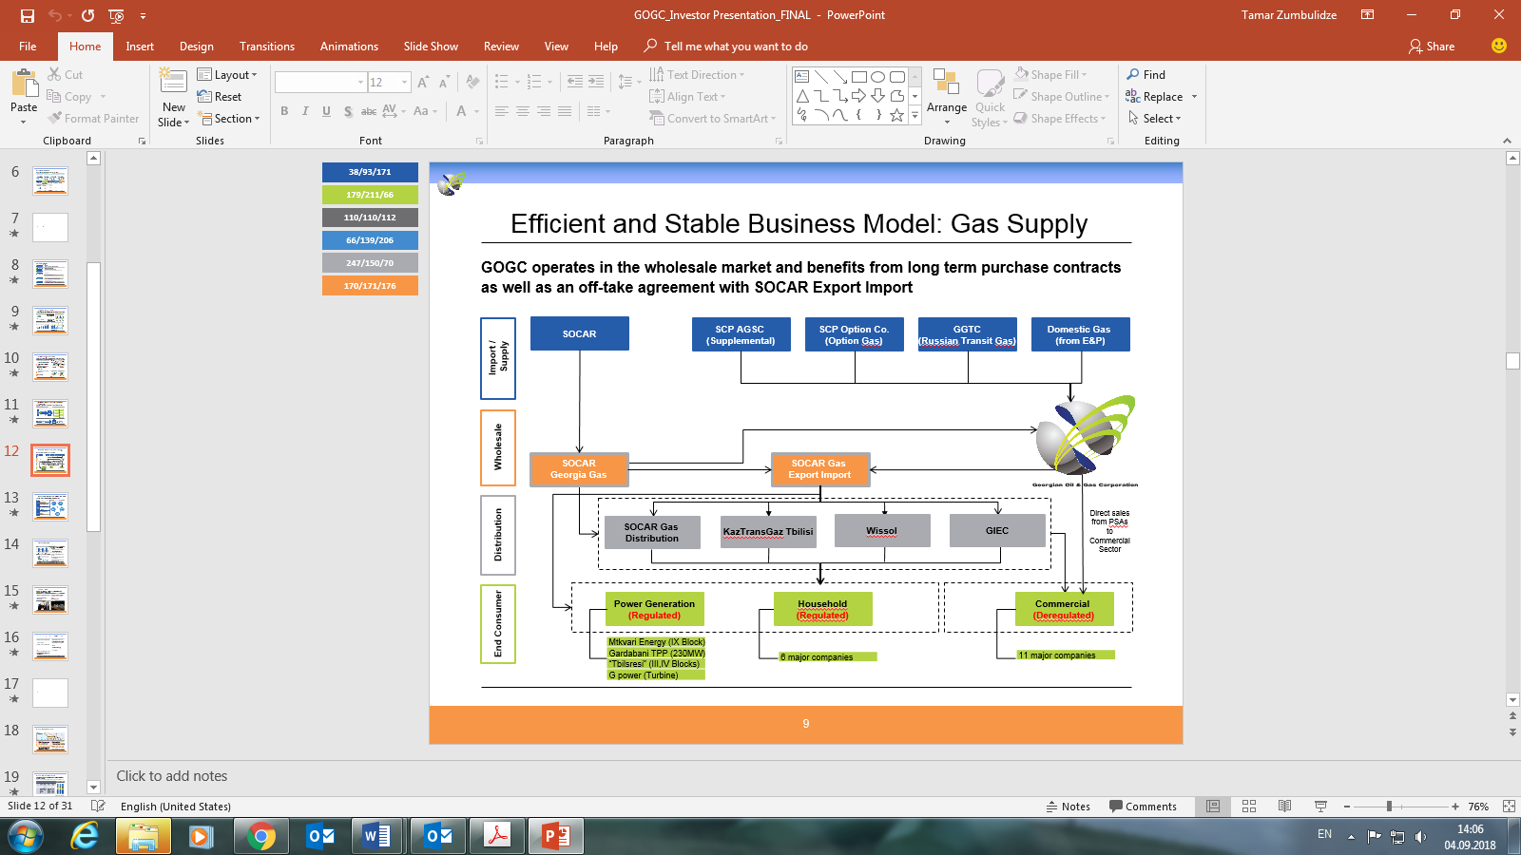Click the Ribbon Display Options icon
This screenshot has width=1521, height=855.
click(x=1367, y=15)
